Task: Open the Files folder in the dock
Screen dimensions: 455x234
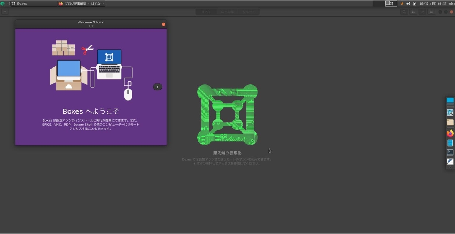Action: click(450, 122)
